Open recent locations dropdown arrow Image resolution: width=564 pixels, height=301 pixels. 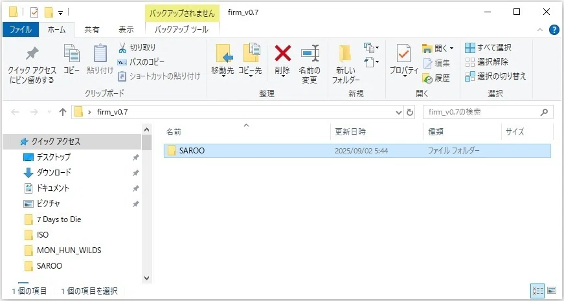(x=50, y=112)
